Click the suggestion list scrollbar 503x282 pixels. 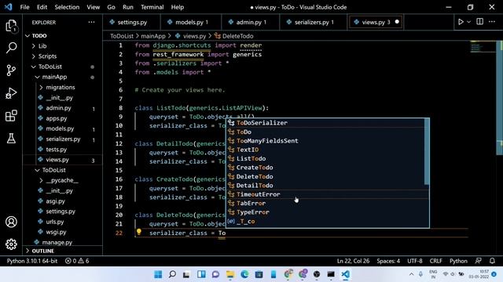(x=427, y=151)
